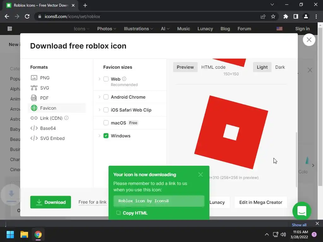Open volume control in system tray
323x242 pixels.
(x=284, y=234)
